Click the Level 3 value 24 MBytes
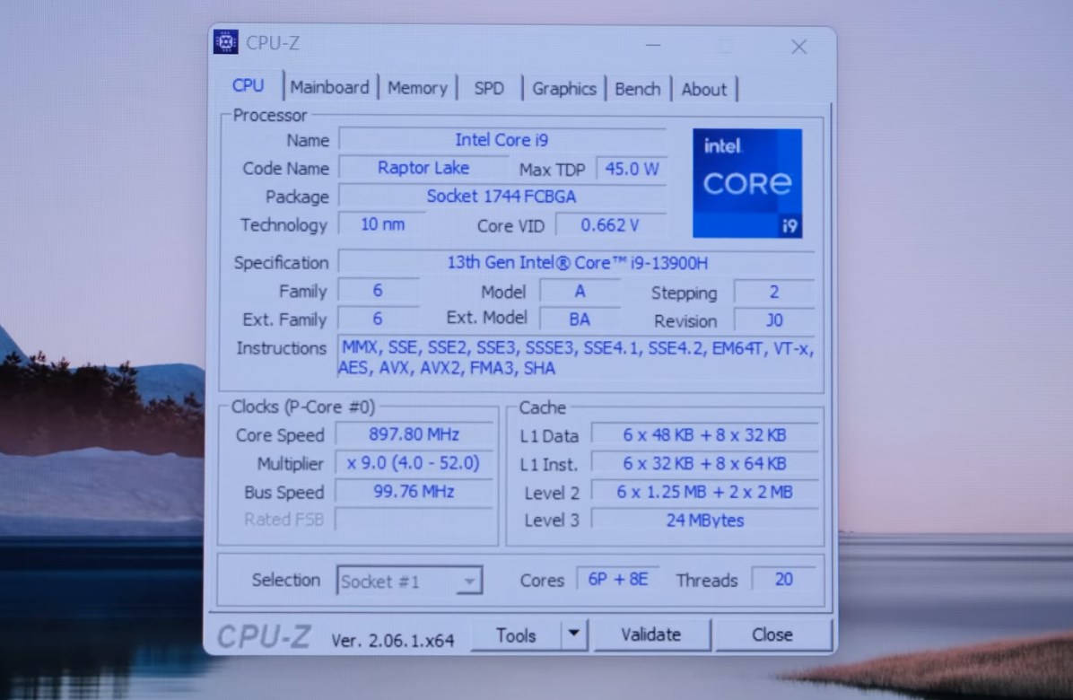1073x700 pixels. click(704, 520)
